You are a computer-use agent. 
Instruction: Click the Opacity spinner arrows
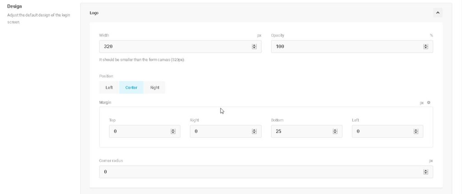pos(425,46)
